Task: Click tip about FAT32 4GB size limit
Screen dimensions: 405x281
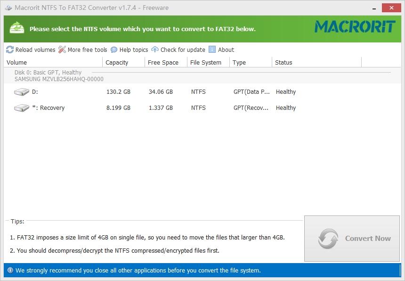Action: (147, 237)
